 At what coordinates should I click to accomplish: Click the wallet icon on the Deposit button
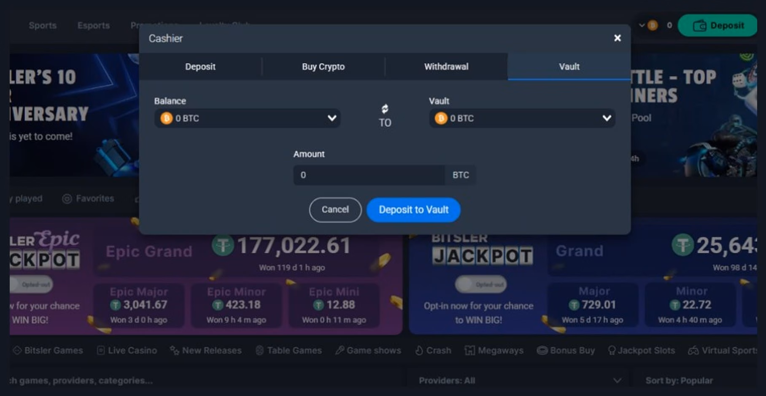700,26
